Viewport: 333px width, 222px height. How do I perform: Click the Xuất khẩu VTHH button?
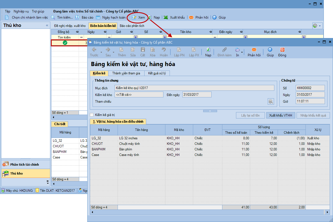tap(280, 115)
